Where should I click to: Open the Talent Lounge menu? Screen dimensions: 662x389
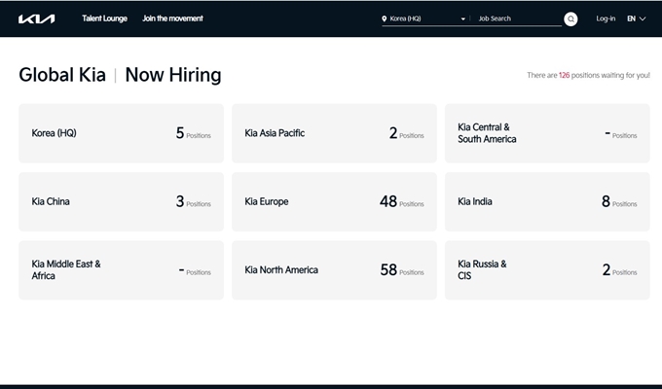[x=105, y=18]
